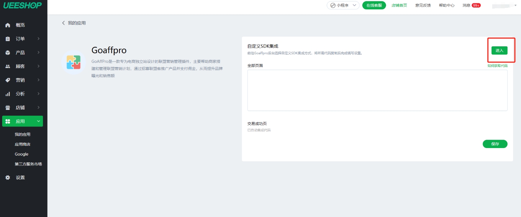Click the green 进入 button
Viewport: 521px width, 217px height.
coord(499,50)
